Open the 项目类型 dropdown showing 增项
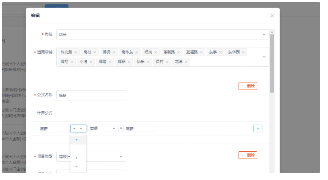The image size is (328, 180). (91, 157)
